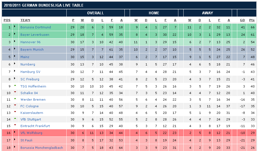Select the AWAY section header
Image resolution: width=258 pixels, height=151 pixels.
click(207, 13)
